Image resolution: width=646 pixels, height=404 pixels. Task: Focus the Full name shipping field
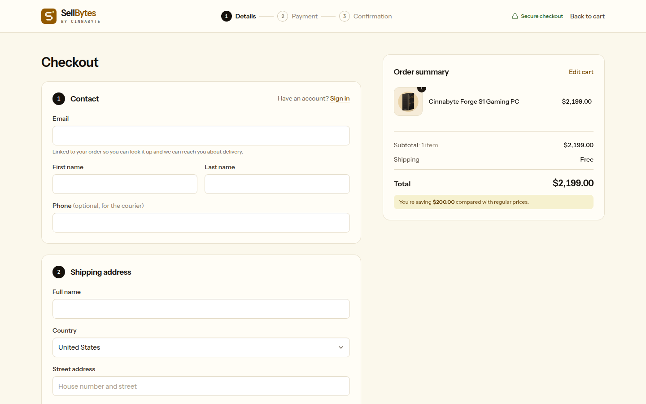201,309
